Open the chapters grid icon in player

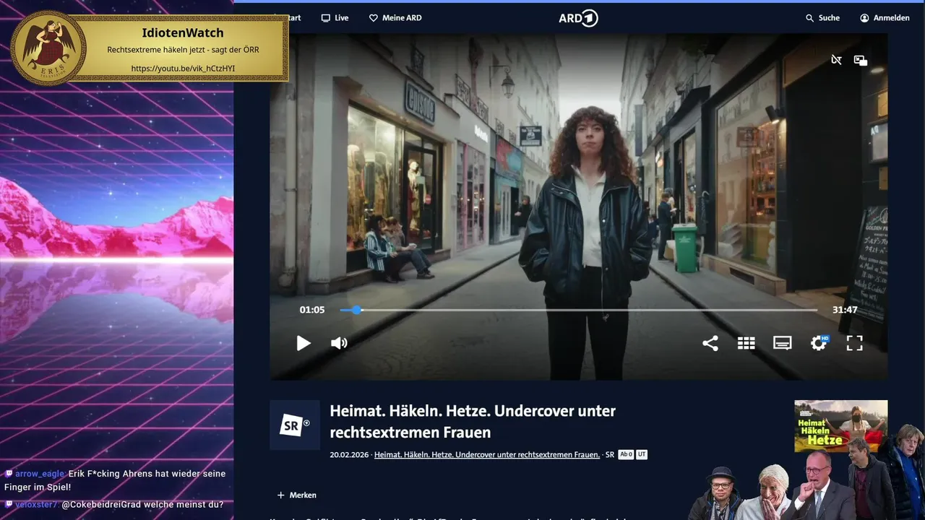tap(747, 343)
